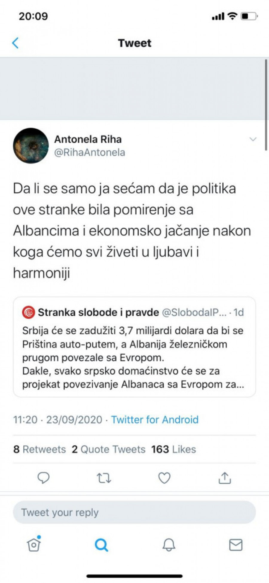Tap the Stranka slobode i pravde logo

pos(29,312)
